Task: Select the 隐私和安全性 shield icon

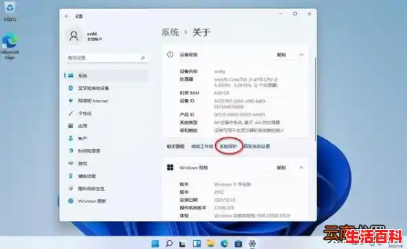Action: tap(71, 188)
